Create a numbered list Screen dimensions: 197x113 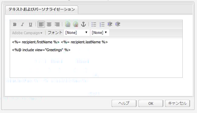point(102,24)
